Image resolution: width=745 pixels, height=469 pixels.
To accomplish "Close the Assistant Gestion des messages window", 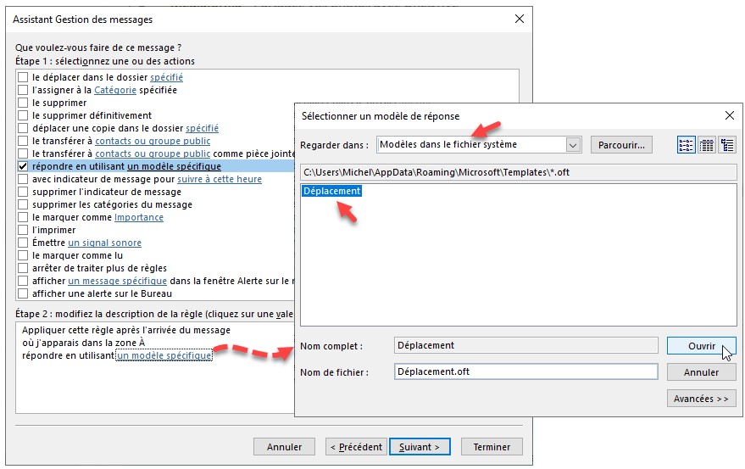I will pos(519,20).
